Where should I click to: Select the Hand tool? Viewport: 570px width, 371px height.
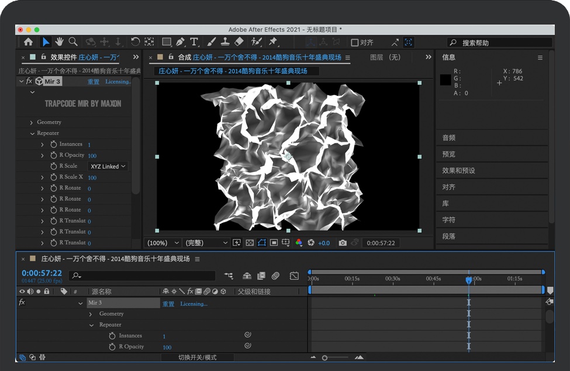pyautogui.click(x=59, y=42)
